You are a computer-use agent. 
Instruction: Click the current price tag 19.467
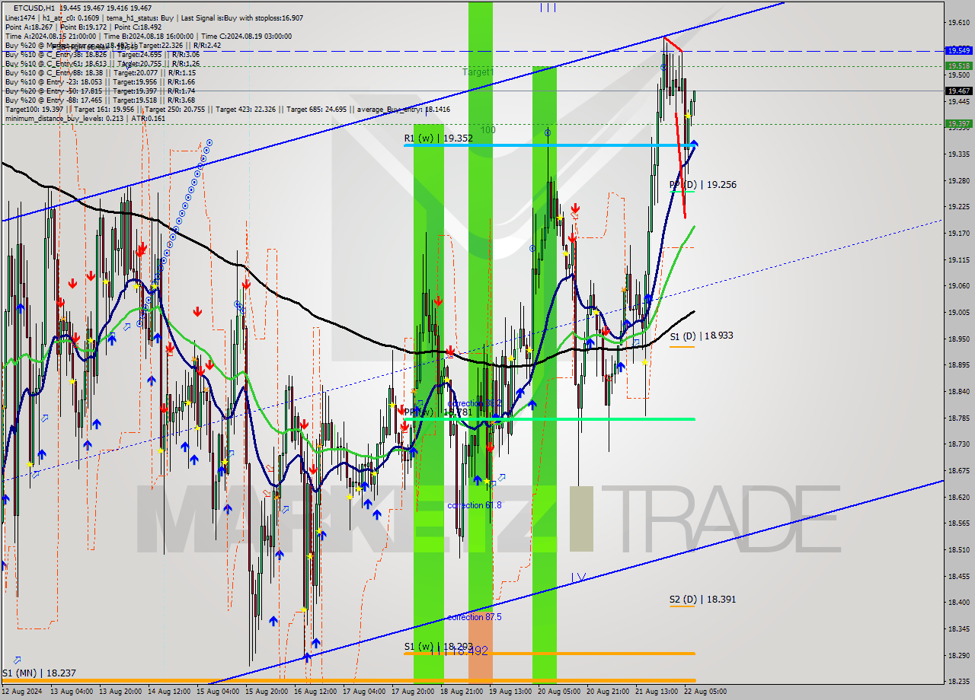(958, 91)
